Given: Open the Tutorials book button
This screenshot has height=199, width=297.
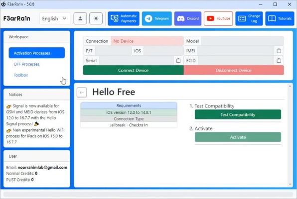Looking at the screenshot, I should 280,18.
